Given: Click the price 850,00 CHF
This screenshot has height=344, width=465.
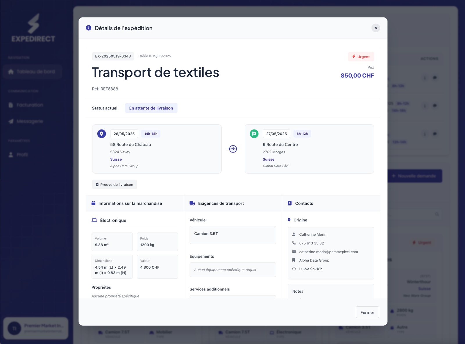Looking at the screenshot, I should point(357,76).
